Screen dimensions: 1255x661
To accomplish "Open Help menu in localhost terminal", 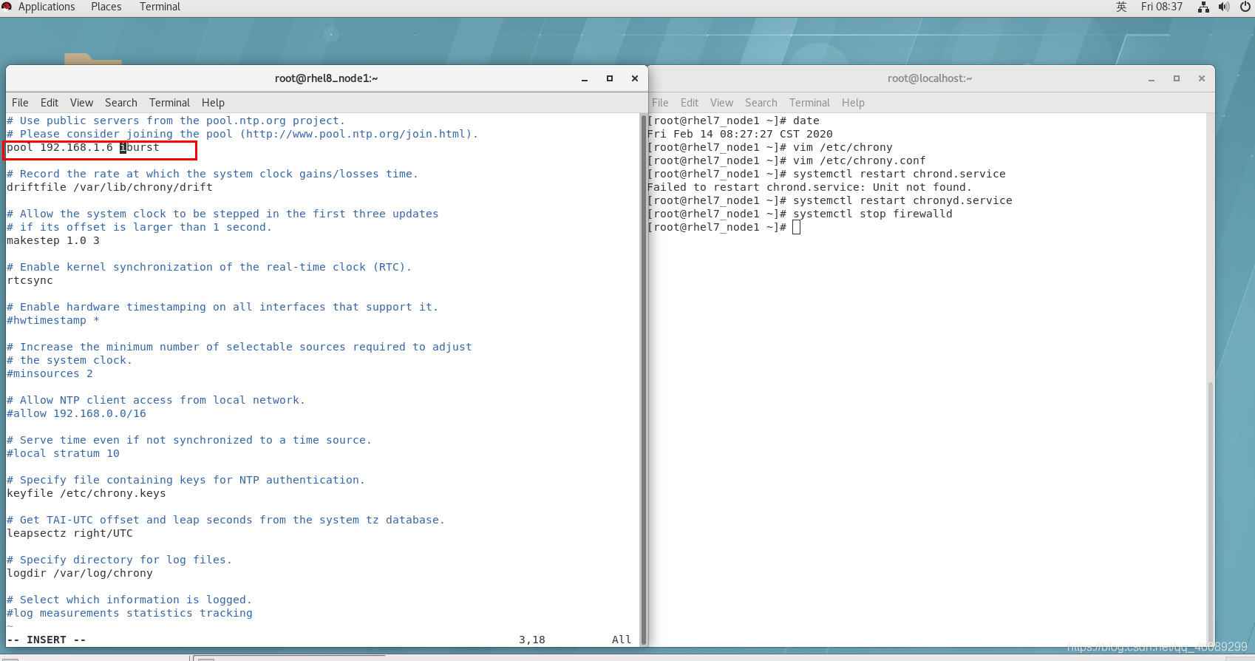I will (x=853, y=103).
